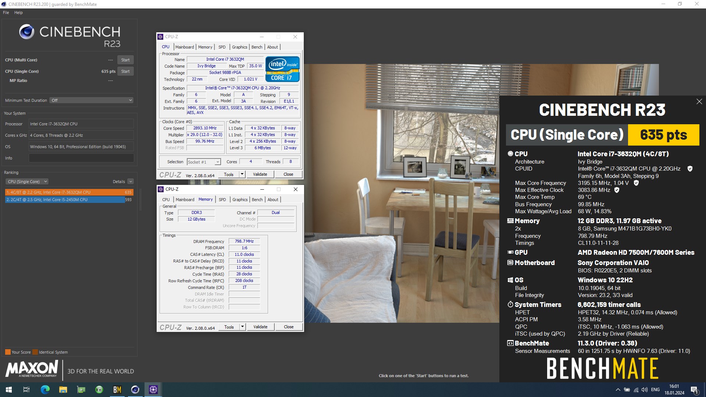706x397 pixels.
Task: Click the DRAM Frequency value 798.7 MHz
Action: pyautogui.click(x=244, y=242)
